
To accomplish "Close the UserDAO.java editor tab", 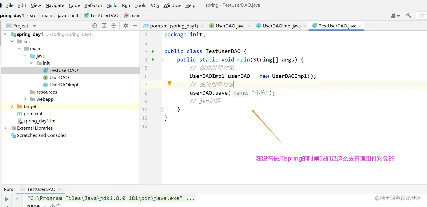I will (x=249, y=26).
